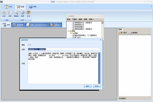The height and width of the screenshot is (102, 153).
Task: Collapse the ribbon using the top-right arrow
Action: [x=151, y=7]
